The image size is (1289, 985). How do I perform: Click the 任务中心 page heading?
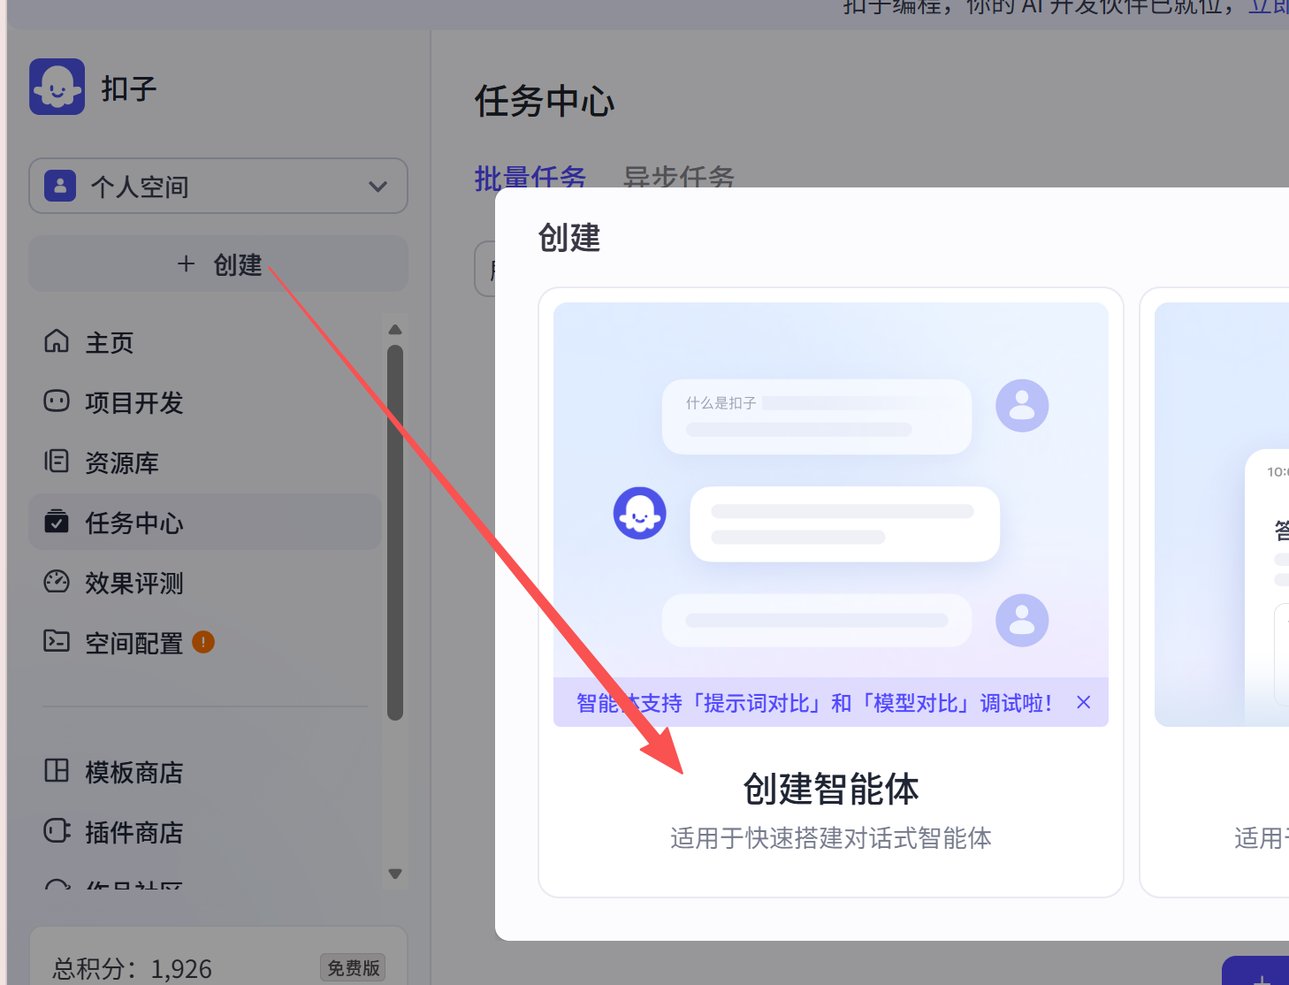[545, 101]
